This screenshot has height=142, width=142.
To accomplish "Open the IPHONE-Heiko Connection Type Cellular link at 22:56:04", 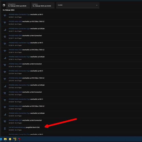I will pyautogui.click(x=19, y=113).
